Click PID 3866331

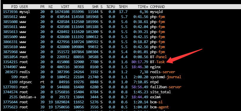pyautogui.click(x=10, y=42)
